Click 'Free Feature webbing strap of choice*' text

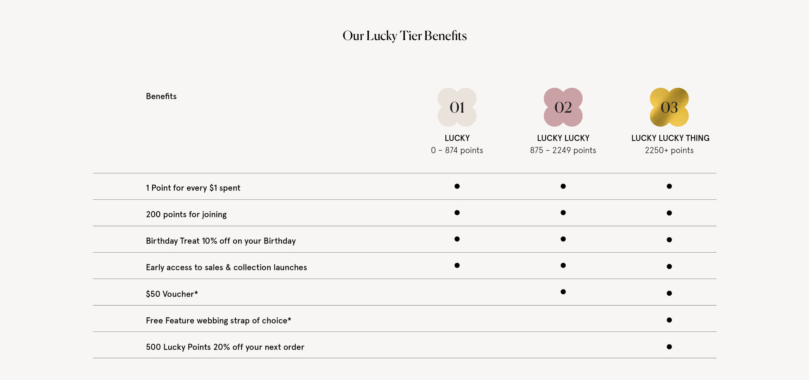(218, 321)
